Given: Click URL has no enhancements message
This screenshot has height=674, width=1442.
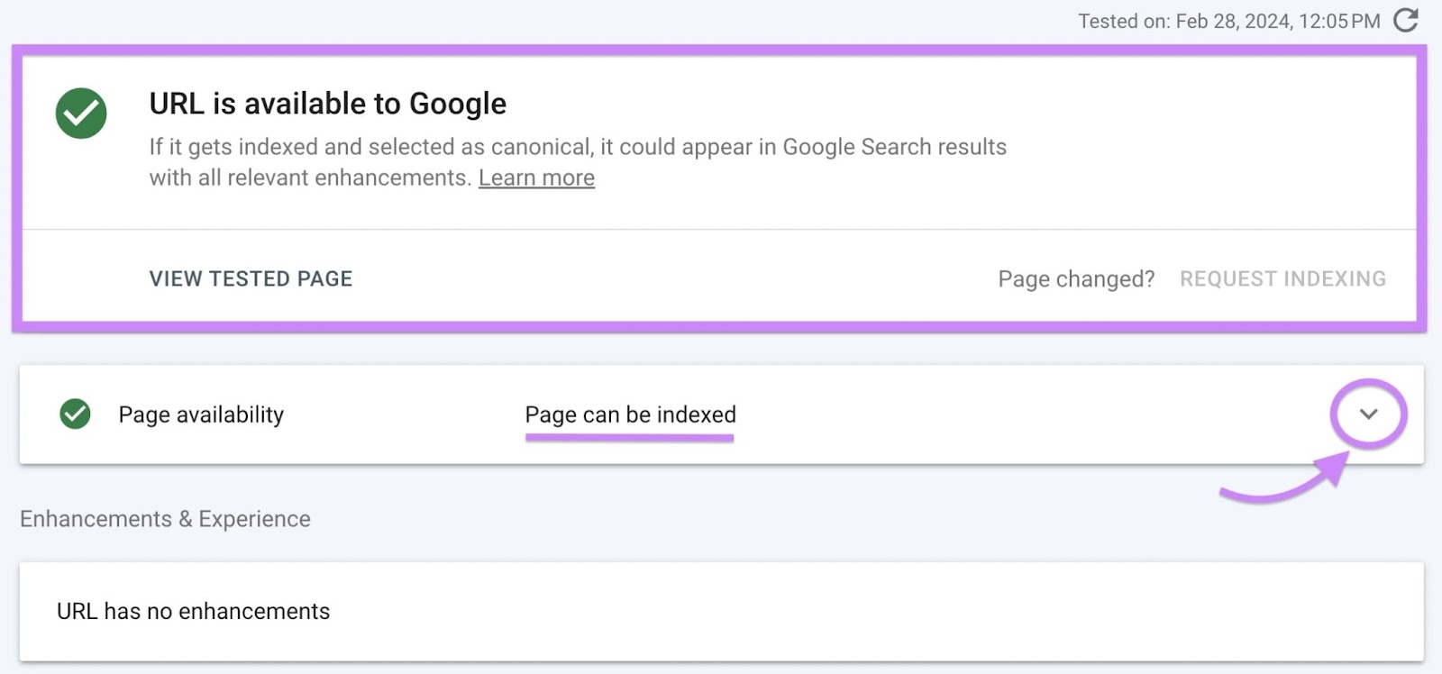Looking at the screenshot, I should click(193, 611).
